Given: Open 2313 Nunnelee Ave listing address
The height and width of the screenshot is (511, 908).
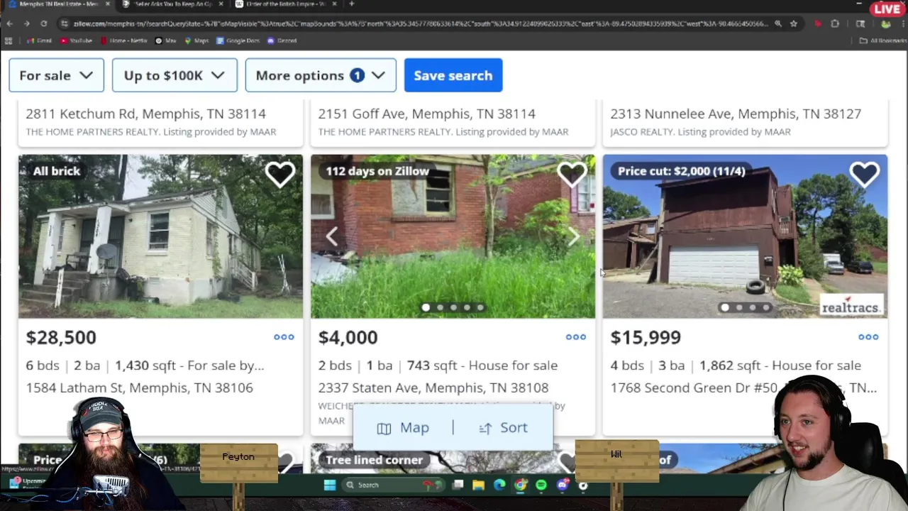Looking at the screenshot, I should (x=736, y=114).
